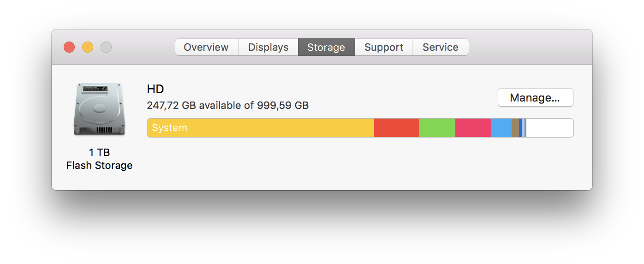Click the brown storage bar segment
644x264 pixels.
(x=515, y=128)
